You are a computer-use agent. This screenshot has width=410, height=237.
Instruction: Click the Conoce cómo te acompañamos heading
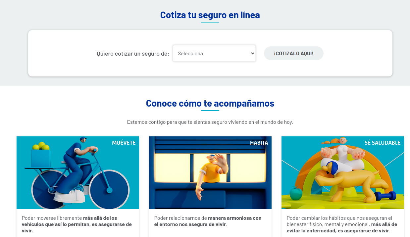coord(210,103)
